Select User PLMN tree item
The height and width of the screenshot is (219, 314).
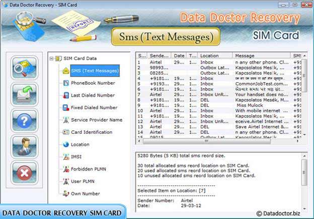pyautogui.click(x=83, y=181)
